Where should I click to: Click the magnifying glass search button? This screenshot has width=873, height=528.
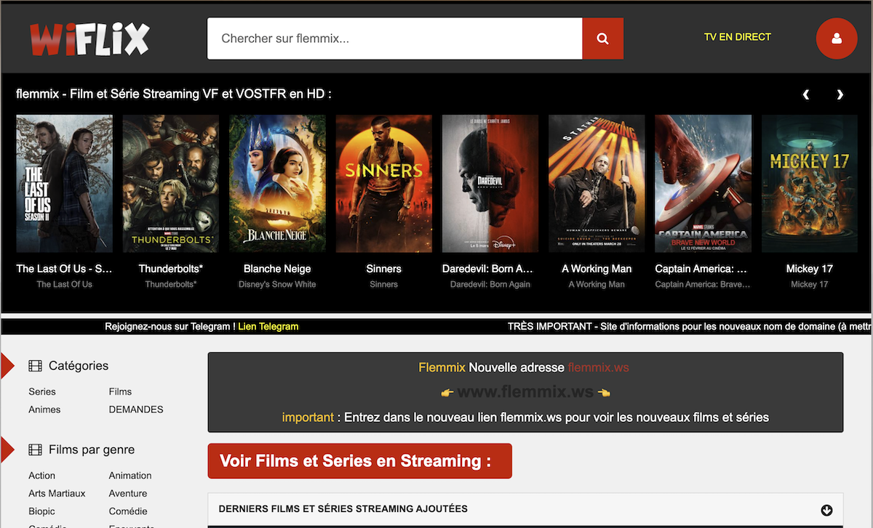coord(602,38)
